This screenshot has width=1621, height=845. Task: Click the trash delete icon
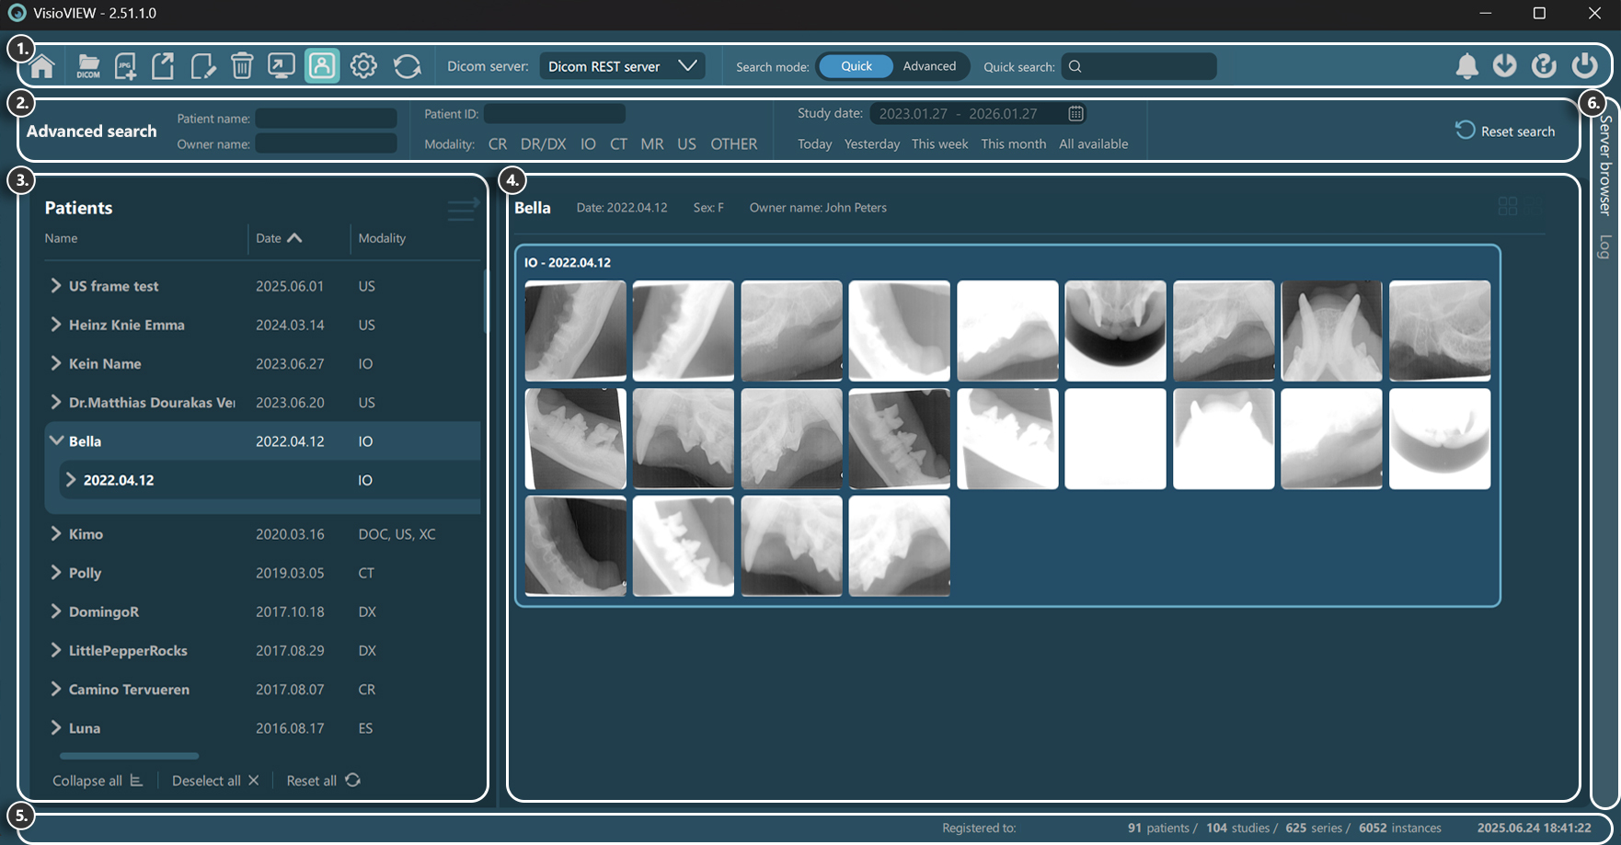point(242,66)
